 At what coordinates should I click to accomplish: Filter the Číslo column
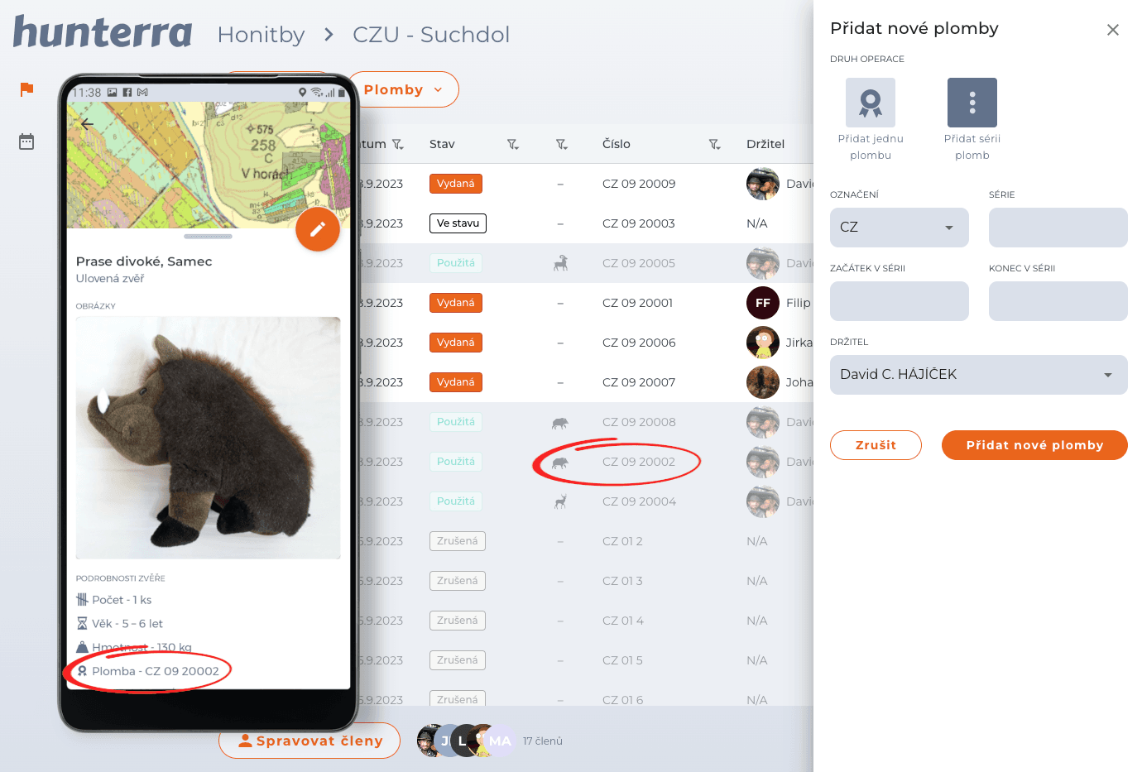715,145
